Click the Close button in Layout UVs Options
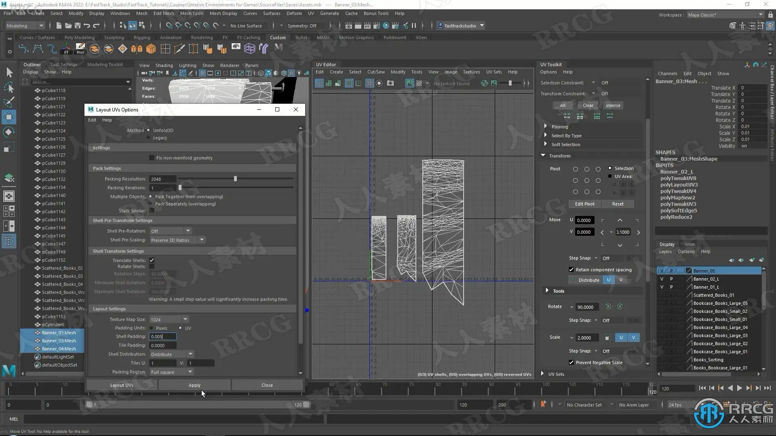Viewport: 776px width, 436px height. pos(267,385)
